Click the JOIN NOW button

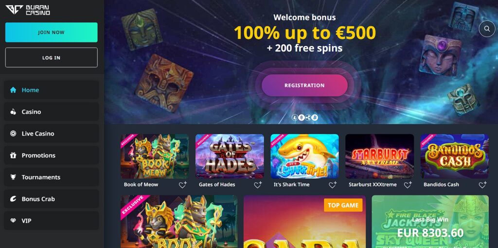pyautogui.click(x=51, y=32)
